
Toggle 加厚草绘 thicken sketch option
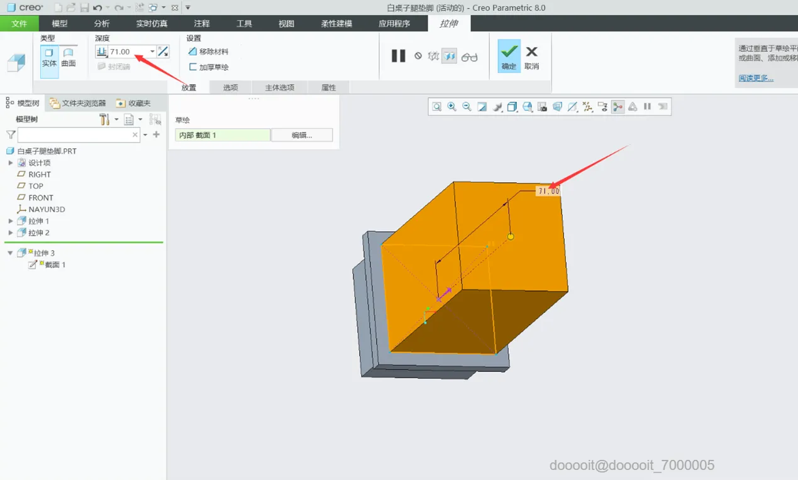209,67
